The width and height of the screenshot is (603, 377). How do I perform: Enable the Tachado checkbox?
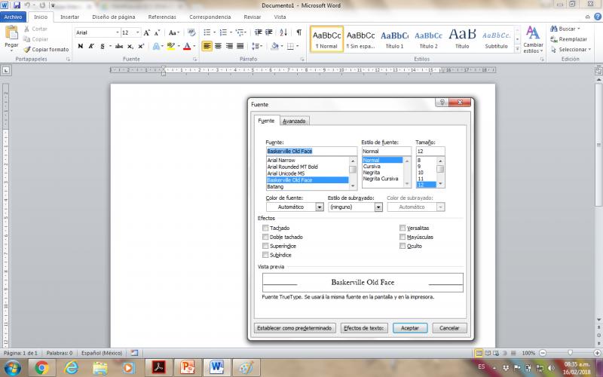click(x=265, y=228)
